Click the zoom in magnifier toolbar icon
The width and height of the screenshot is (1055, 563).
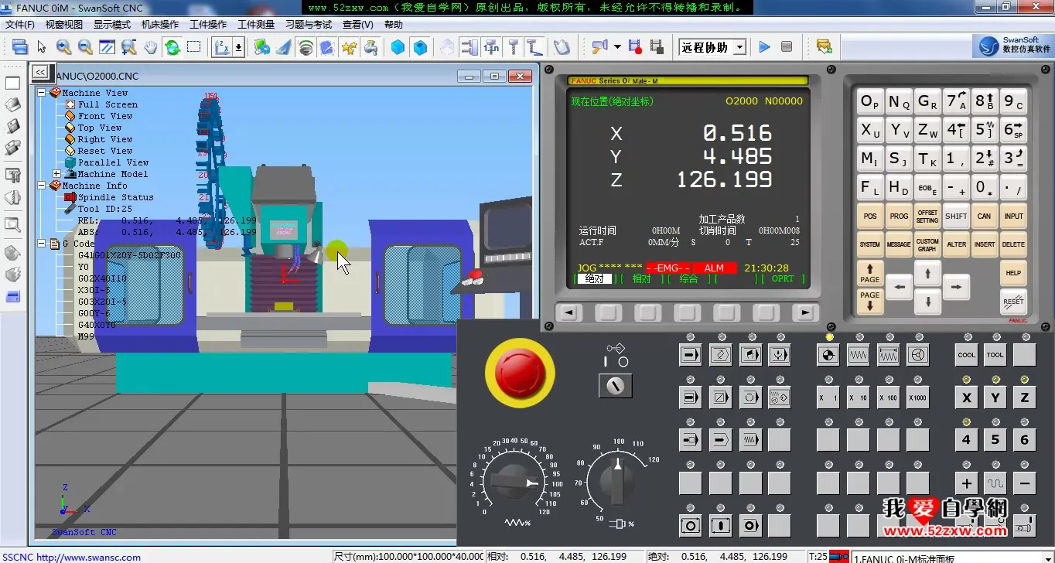[x=63, y=47]
